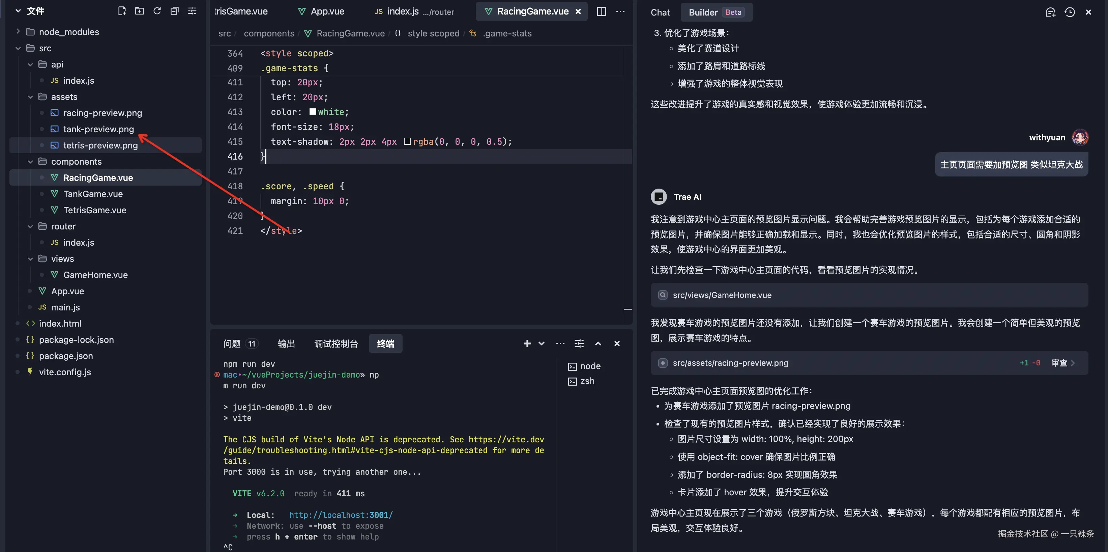Image resolution: width=1108 pixels, height=552 pixels.
Task: Start a new chat session icon
Action: (1051, 12)
